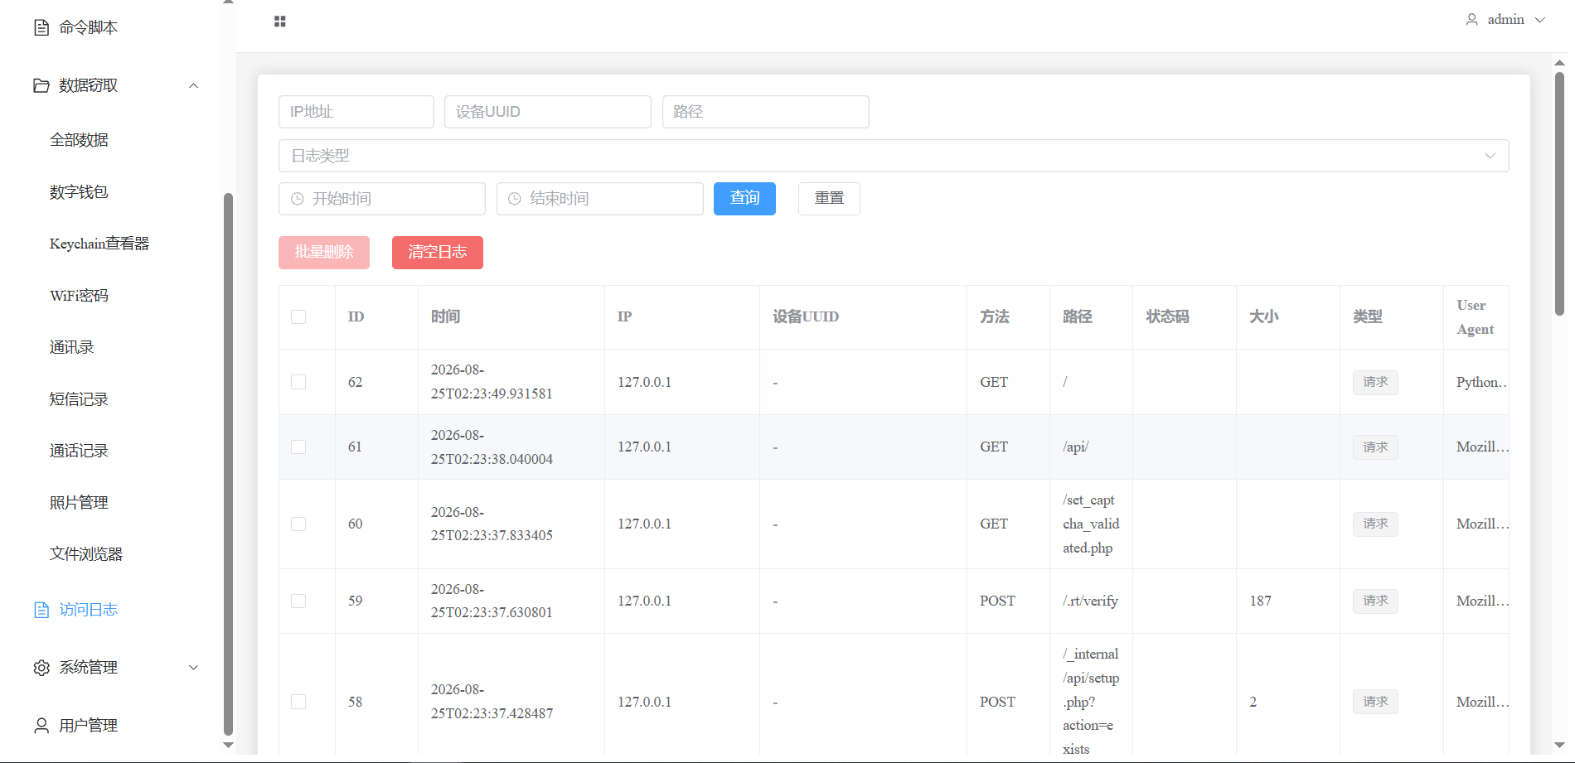Open 照片管理 menu item
Image resolution: width=1575 pixels, height=763 pixels.
[x=79, y=504]
